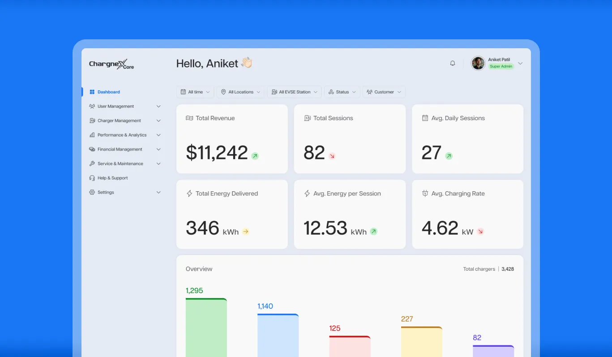Click the Total chargers 3,428 value
The image size is (612, 357).
(508, 269)
